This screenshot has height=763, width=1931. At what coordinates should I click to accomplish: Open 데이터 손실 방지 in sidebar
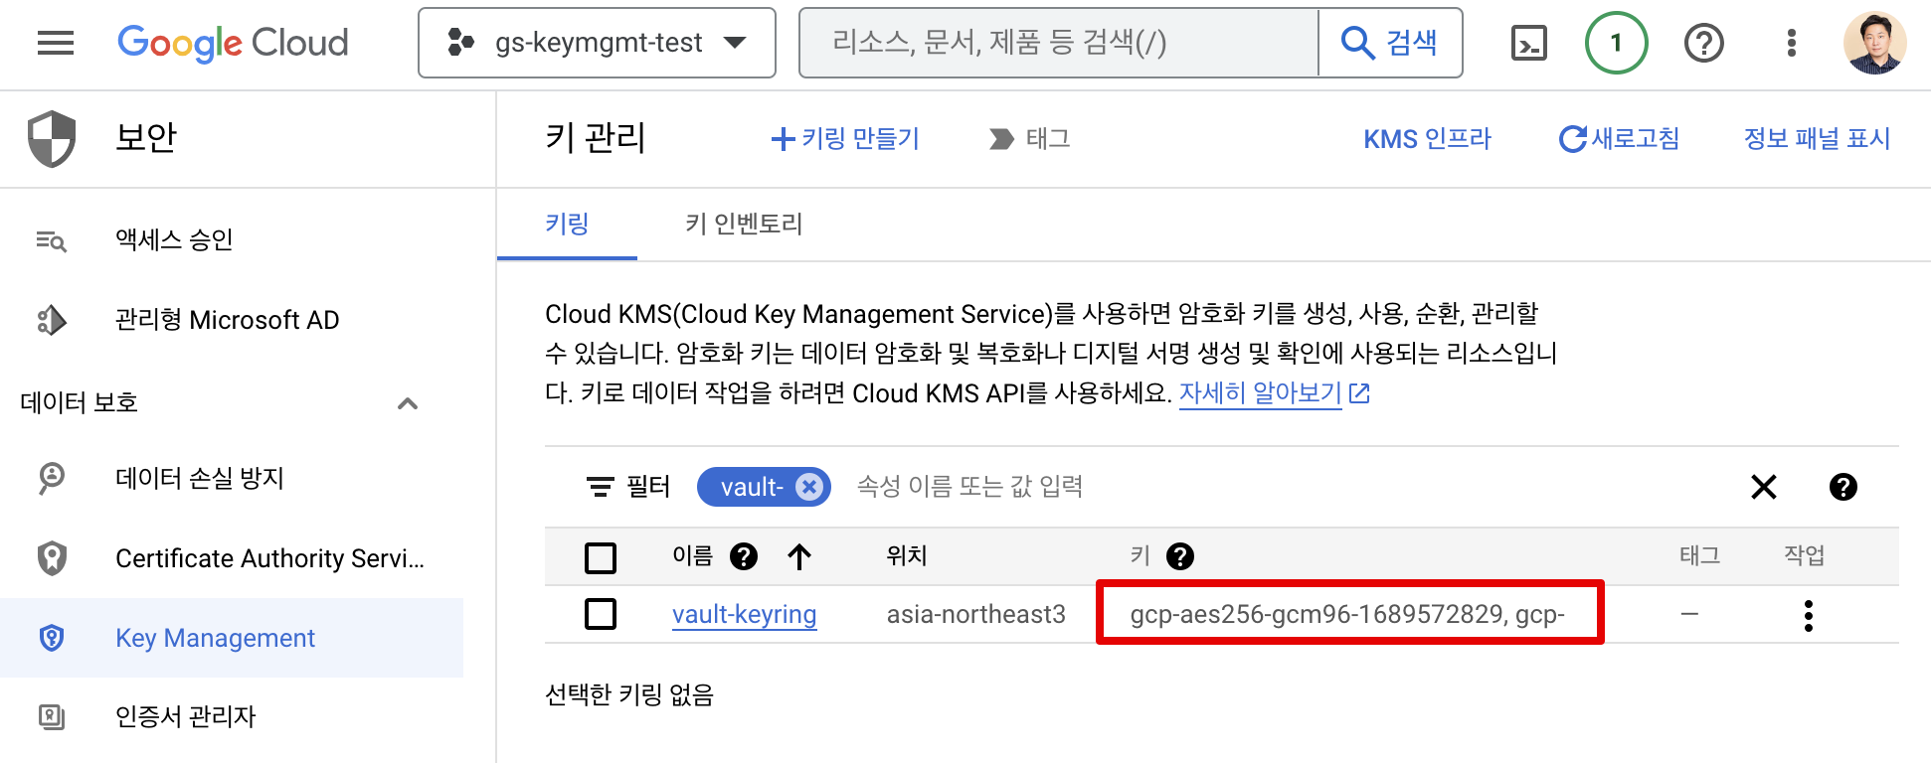232,478
